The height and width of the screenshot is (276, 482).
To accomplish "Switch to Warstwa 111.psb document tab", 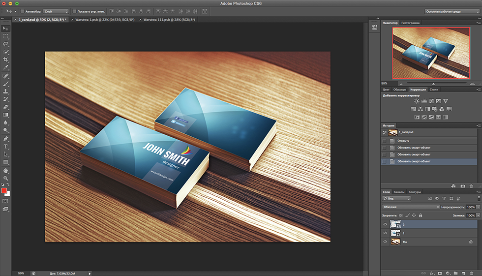I will (x=169, y=20).
